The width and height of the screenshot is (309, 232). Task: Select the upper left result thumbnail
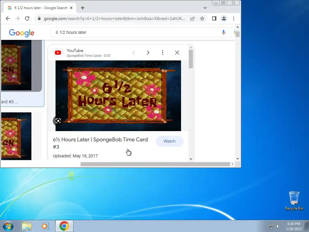[x=16, y=65]
